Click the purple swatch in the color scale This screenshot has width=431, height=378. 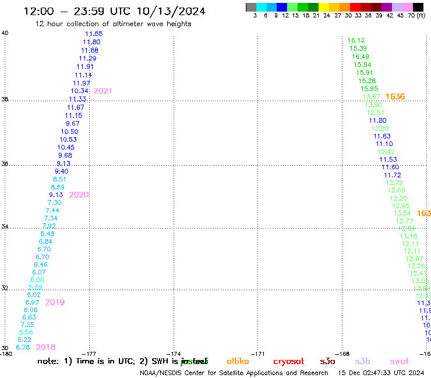click(387, 7)
